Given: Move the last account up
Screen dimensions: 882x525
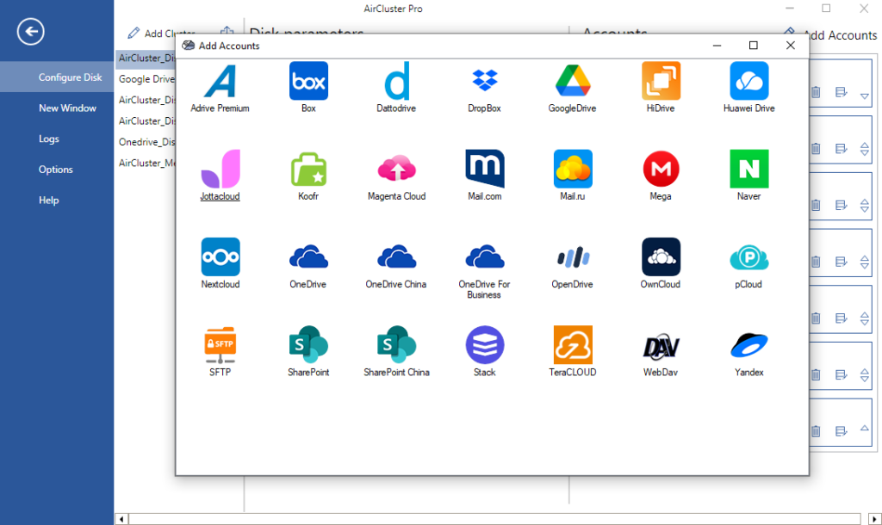Looking at the screenshot, I should click(x=865, y=429).
